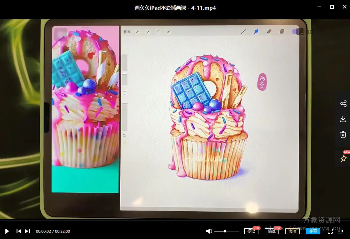Image resolution: width=350 pixels, height=239 pixels.
Task: Download the video using the download icon
Action: click(343, 119)
